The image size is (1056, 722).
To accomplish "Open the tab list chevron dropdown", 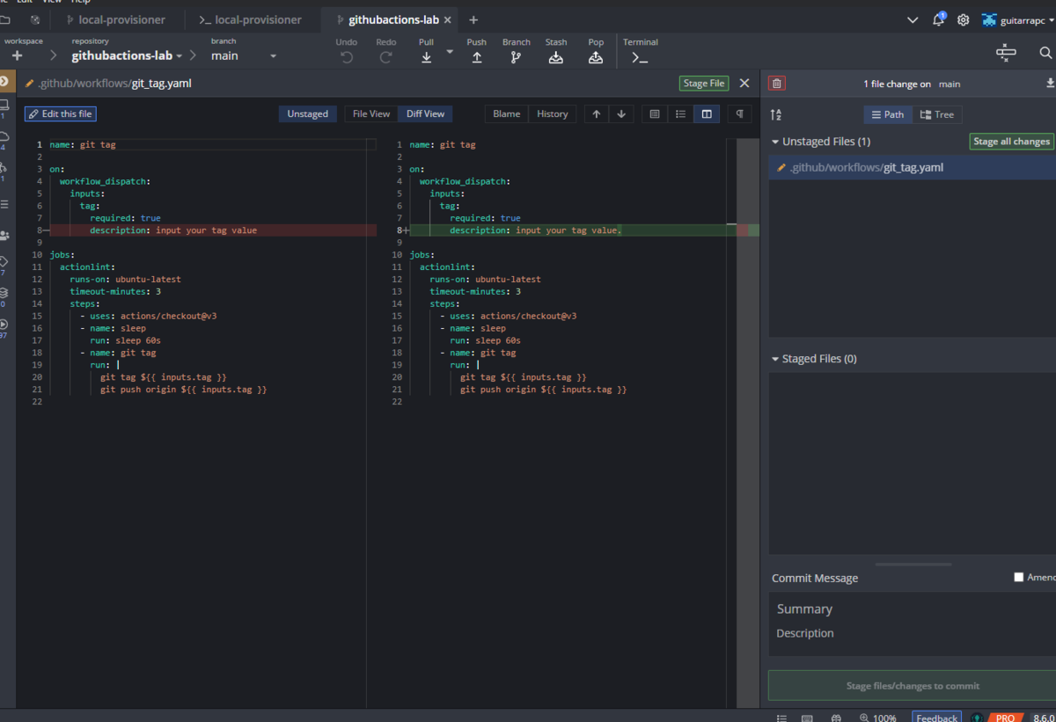I will click(x=912, y=19).
